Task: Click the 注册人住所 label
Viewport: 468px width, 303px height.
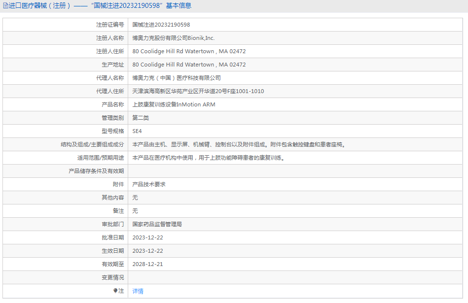Action: 110,51
